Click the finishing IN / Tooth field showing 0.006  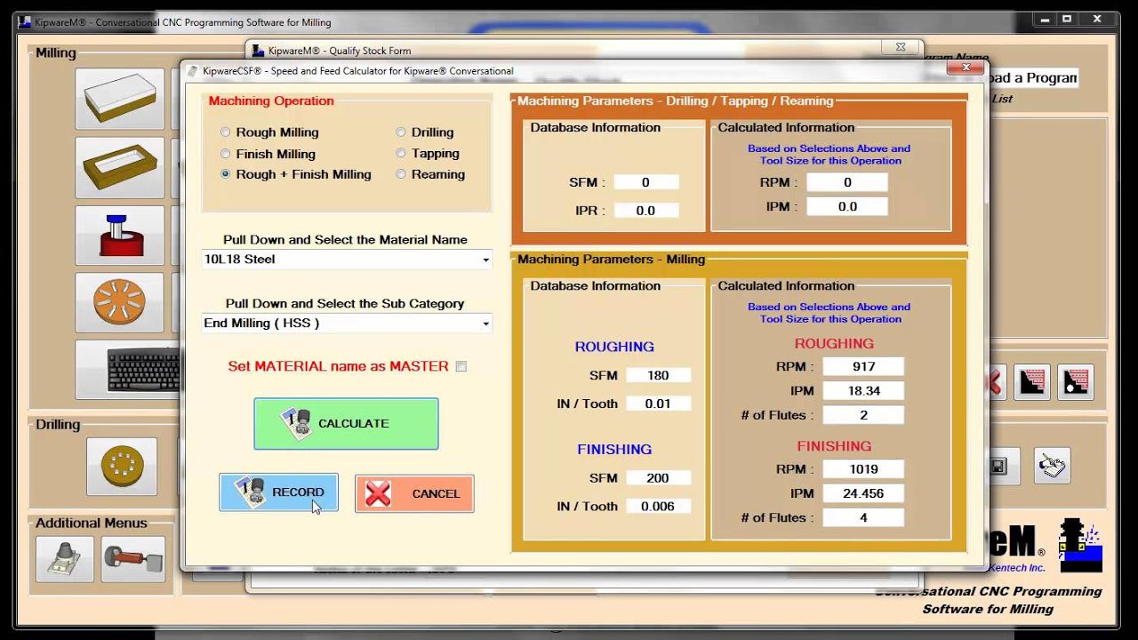(658, 507)
